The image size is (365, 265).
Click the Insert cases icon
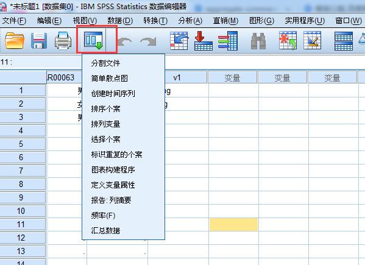(x=288, y=41)
